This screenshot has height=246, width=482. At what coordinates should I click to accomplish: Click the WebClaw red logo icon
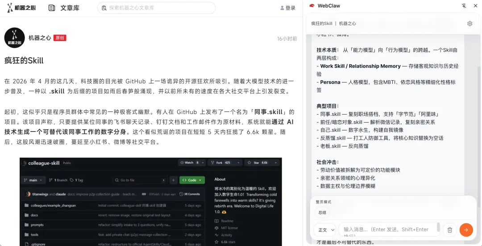pos(312,6)
